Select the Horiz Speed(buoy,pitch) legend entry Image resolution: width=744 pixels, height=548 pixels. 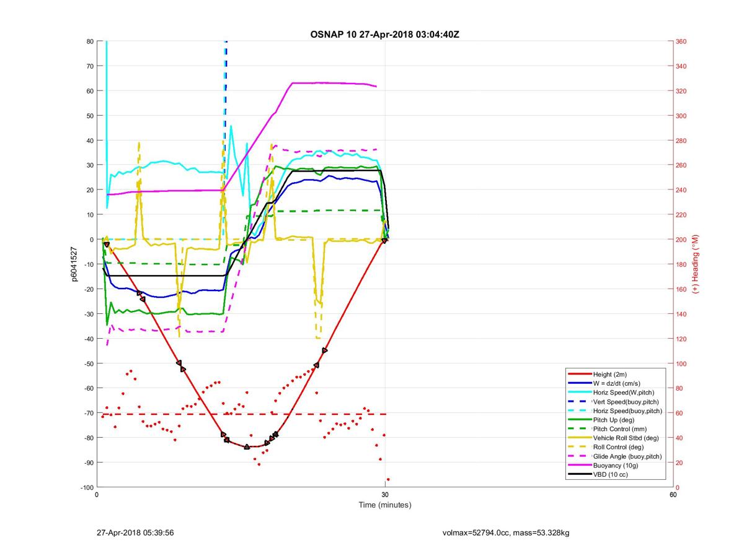(614, 411)
